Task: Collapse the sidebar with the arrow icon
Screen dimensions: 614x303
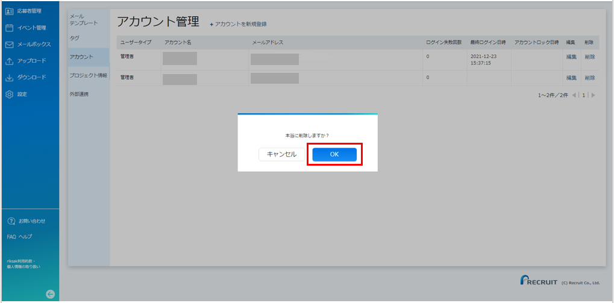Action: 51,295
